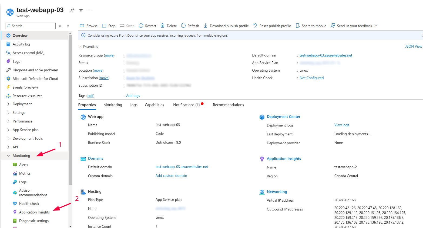423x228 pixels.
Task: Open the Add custom domain link
Action: tap(171, 176)
